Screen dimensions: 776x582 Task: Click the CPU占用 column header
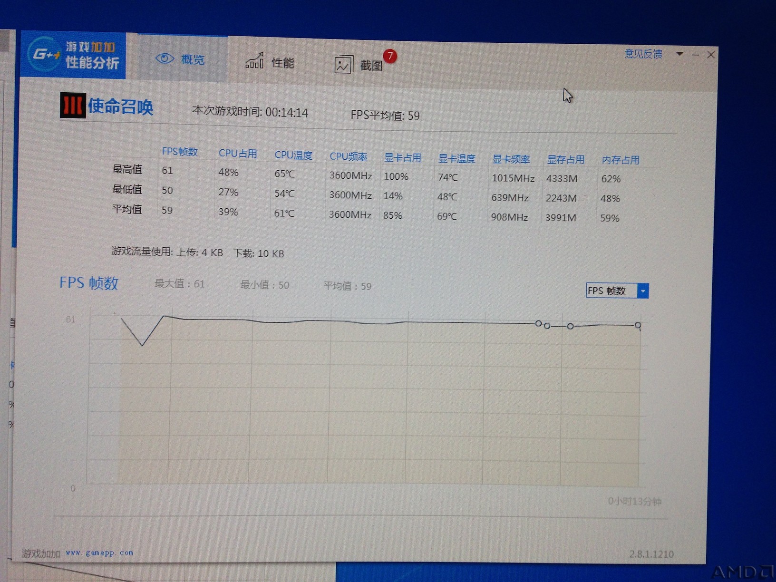pyautogui.click(x=238, y=154)
